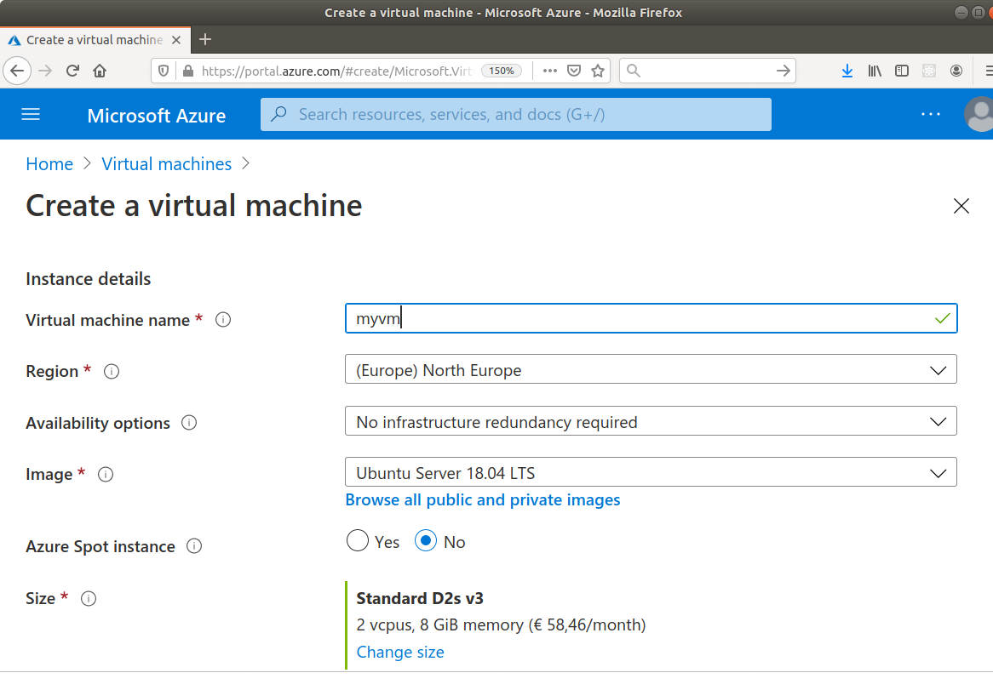Open the Image dropdown
993x690 pixels.
(x=651, y=472)
